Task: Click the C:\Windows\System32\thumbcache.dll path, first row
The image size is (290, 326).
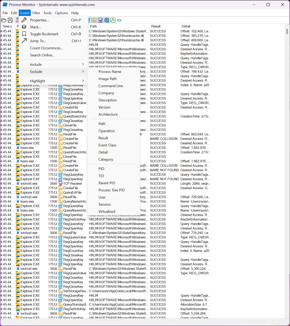Action: tap(117, 36)
